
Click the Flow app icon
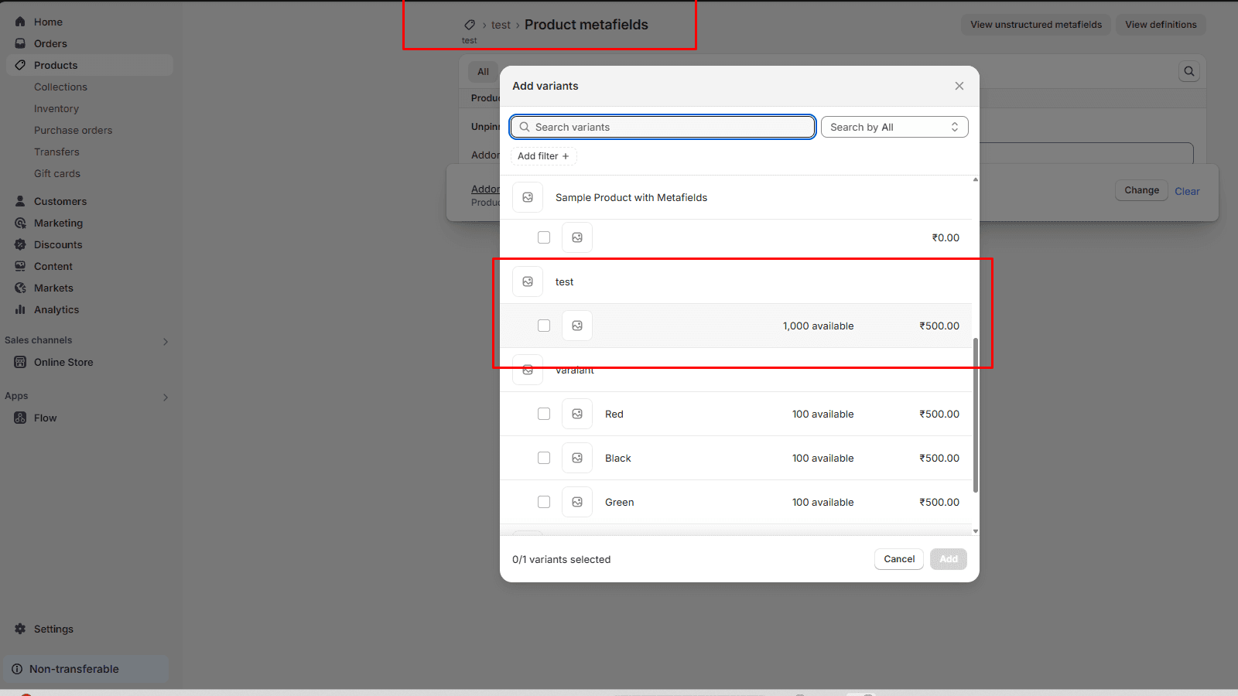click(x=20, y=418)
